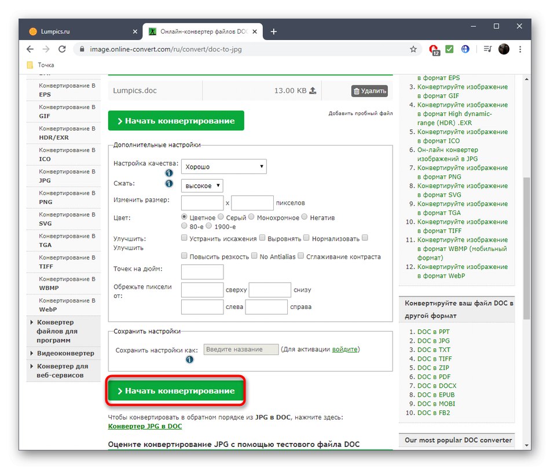Check the Устранить искажения checkbox

tap(184, 238)
